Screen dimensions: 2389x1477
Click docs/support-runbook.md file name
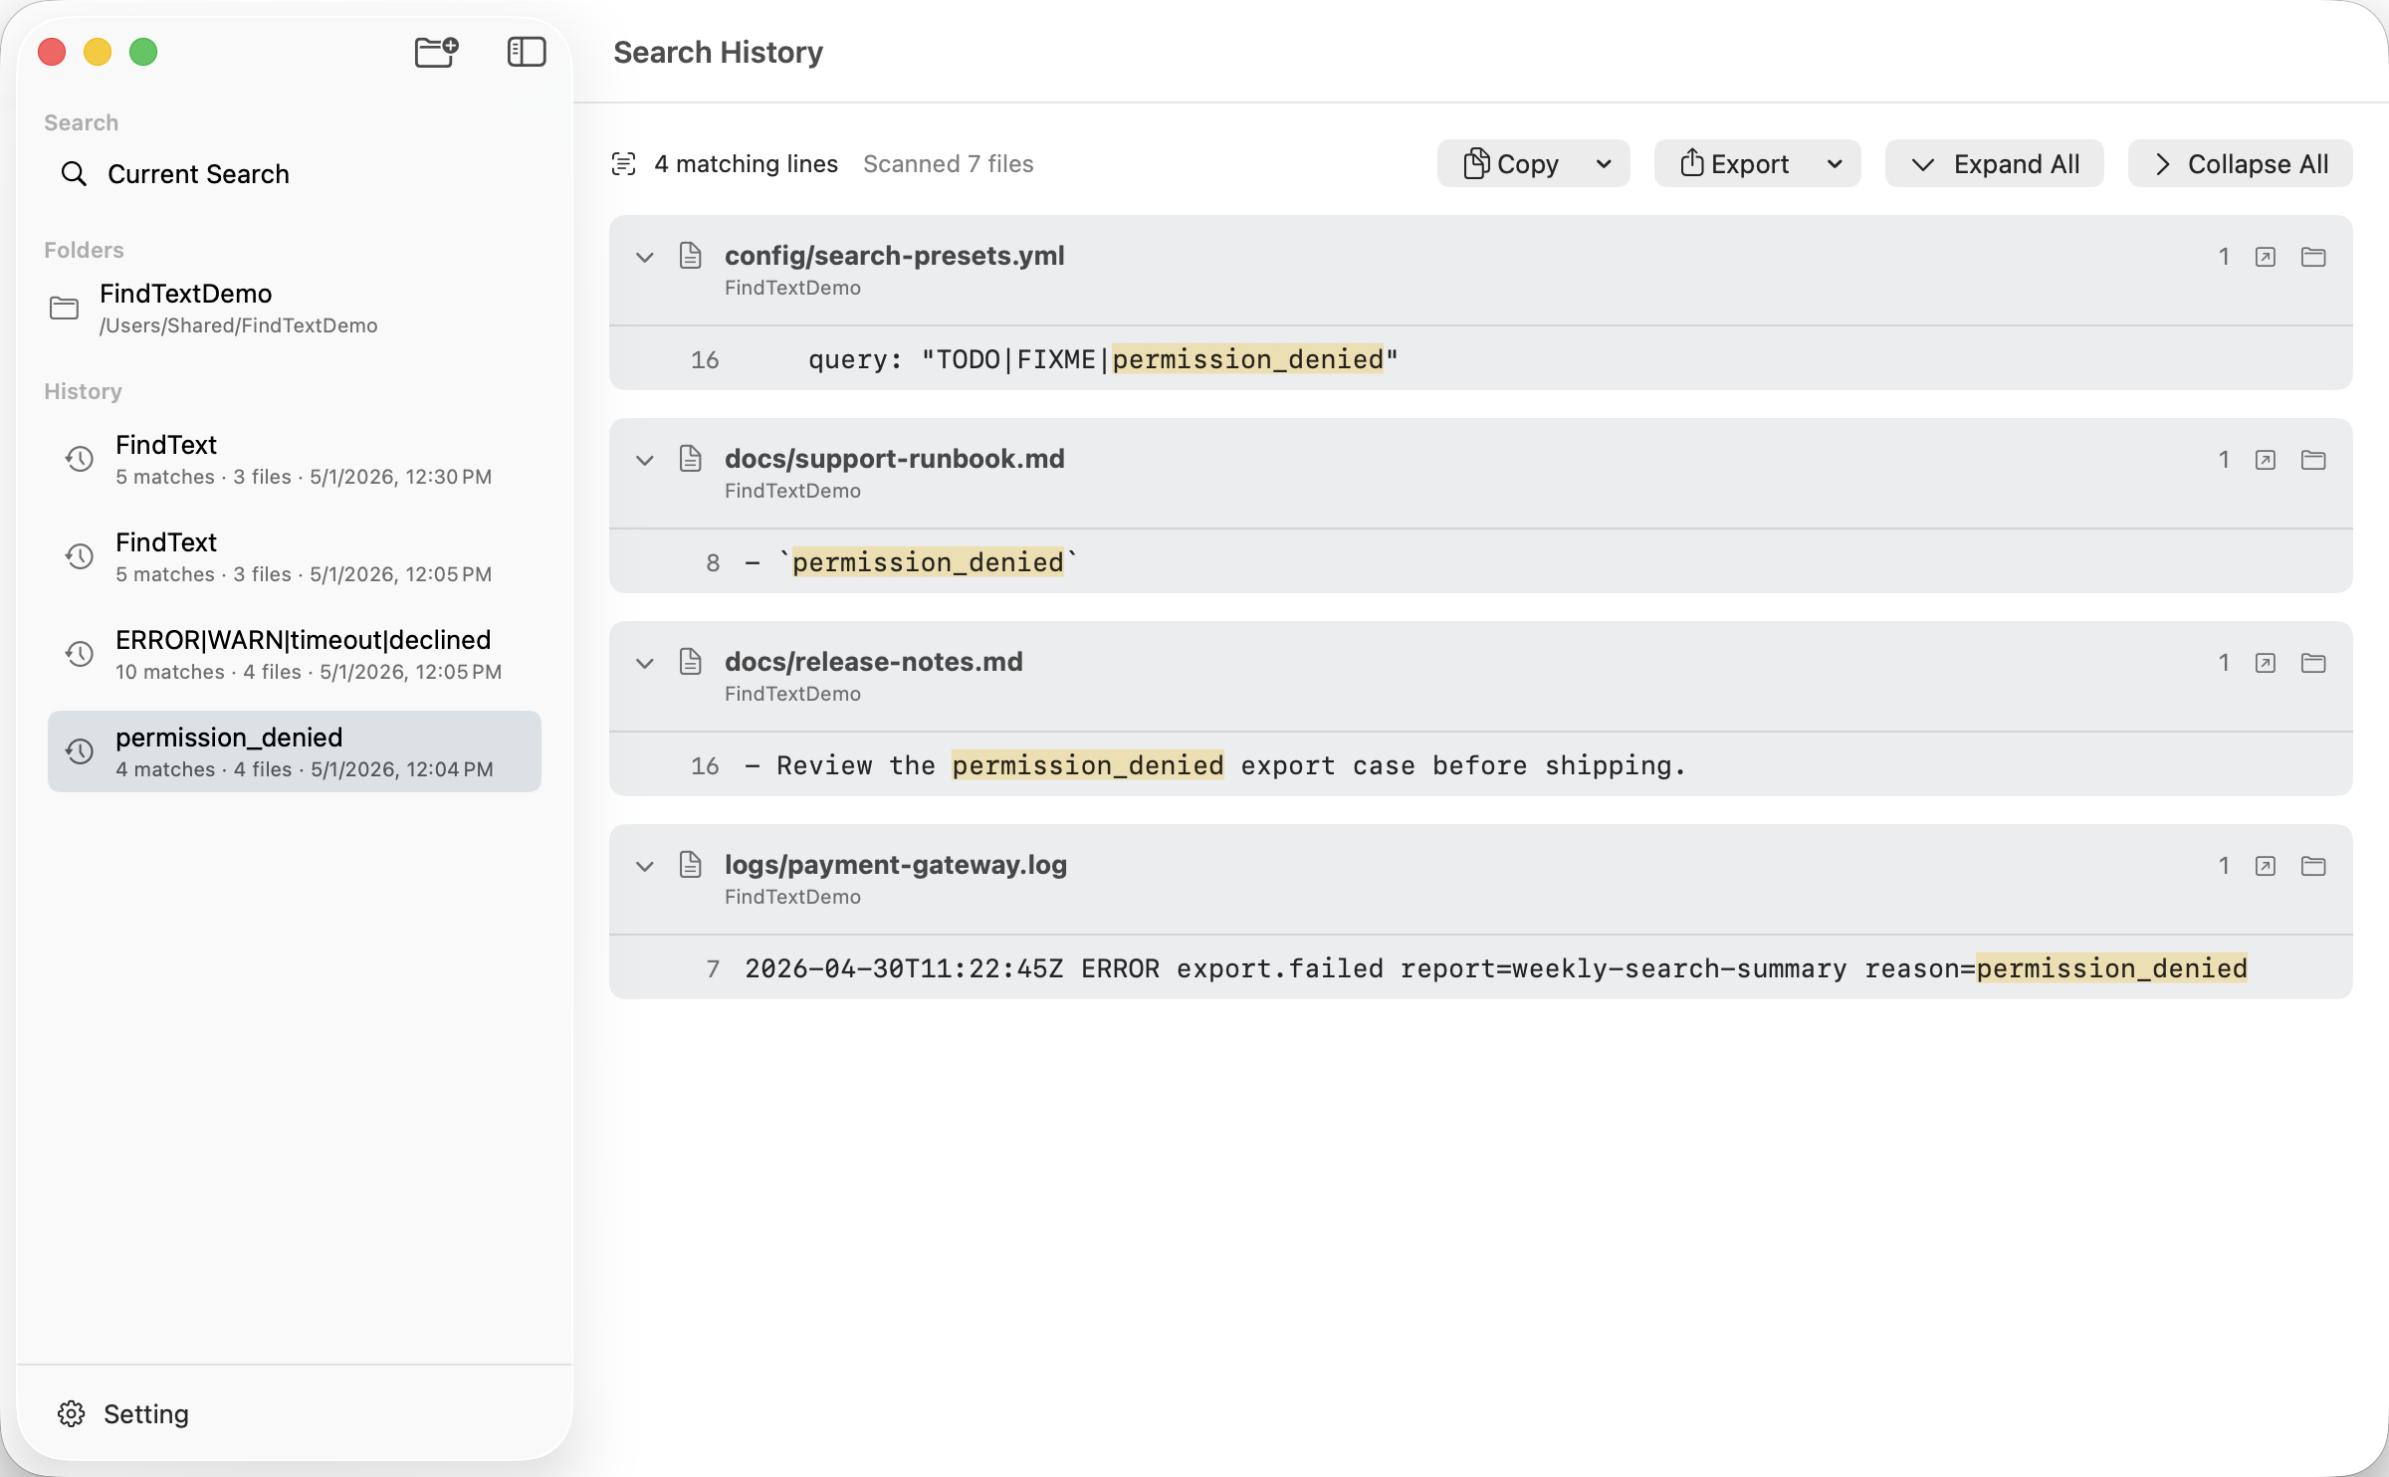click(x=895, y=459)
